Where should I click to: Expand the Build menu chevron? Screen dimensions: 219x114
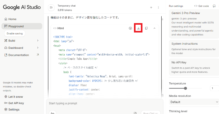tap(38, 41)
